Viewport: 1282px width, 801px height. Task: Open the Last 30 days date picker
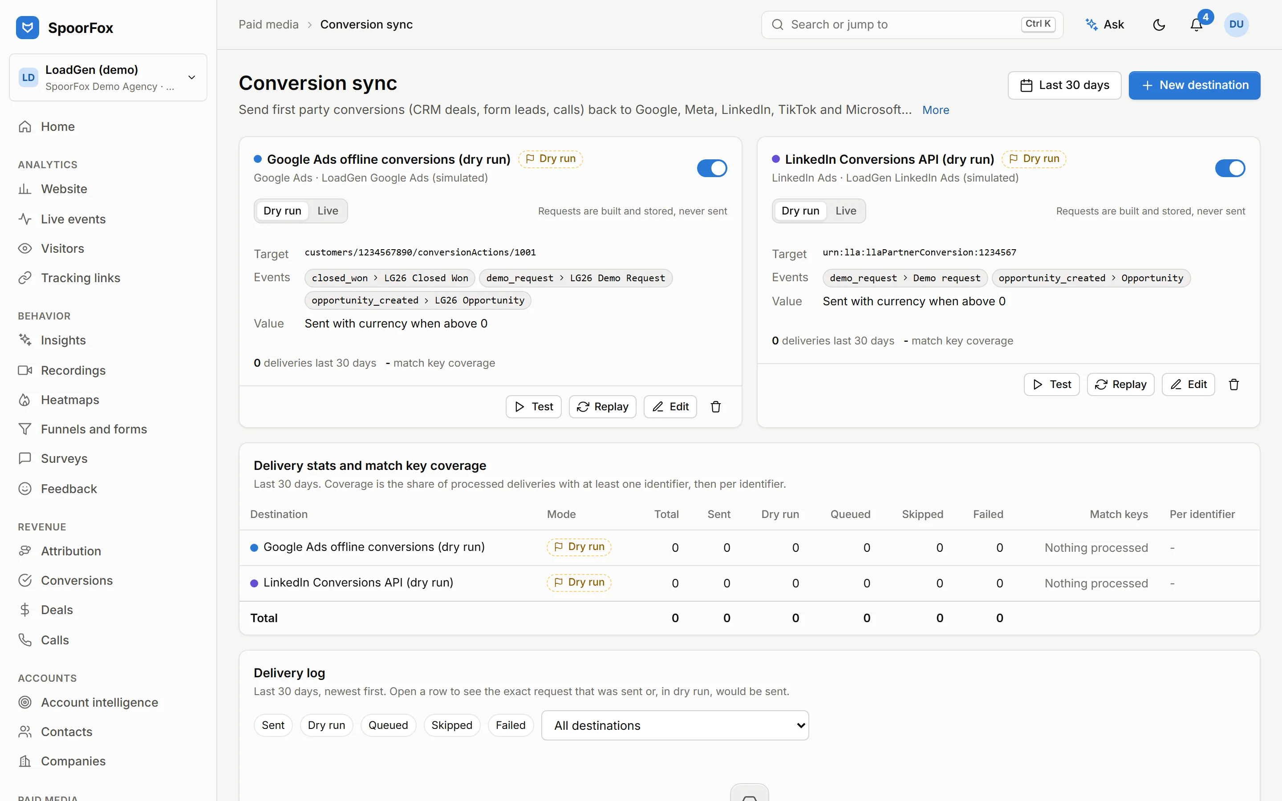(1064, 85)
